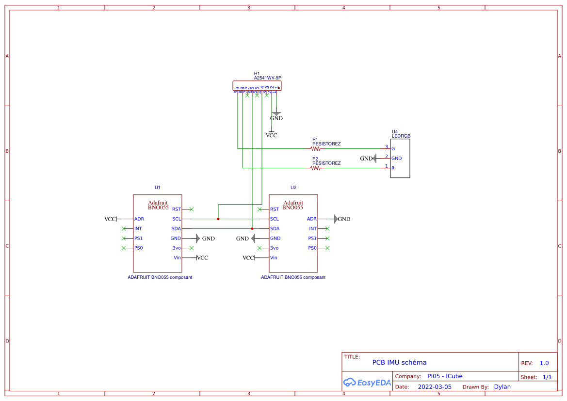The width and height of the screenshot is (567, 401).
Task: Toggle the no-connect flag on U1 PS0 pin
Action: 123,248
